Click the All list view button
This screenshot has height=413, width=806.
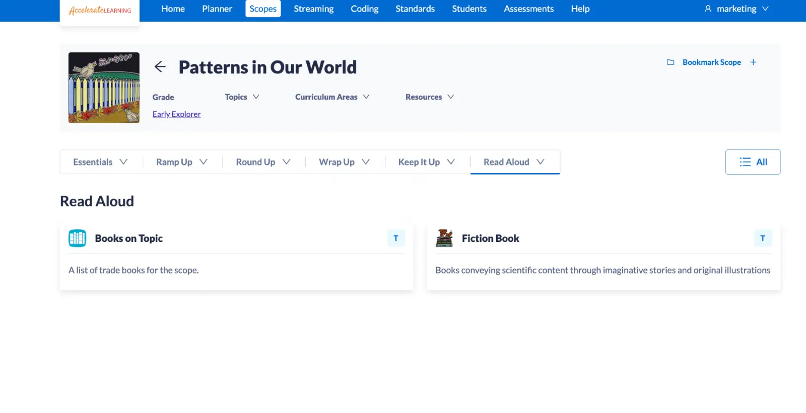pyautogui.click(x=753, y=162)
